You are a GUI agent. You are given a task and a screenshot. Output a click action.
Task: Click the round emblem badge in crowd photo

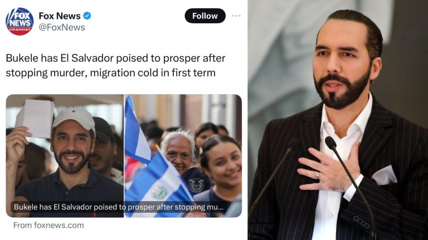click(197, 185)
